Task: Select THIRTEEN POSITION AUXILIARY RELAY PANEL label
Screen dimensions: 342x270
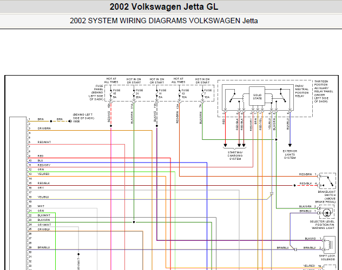Action: 324,91
